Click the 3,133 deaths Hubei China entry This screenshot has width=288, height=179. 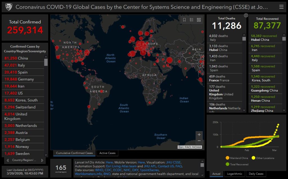225,48
